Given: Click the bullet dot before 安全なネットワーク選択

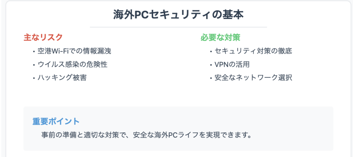Looking at the screenshot, I should click(x=211, y=78).
